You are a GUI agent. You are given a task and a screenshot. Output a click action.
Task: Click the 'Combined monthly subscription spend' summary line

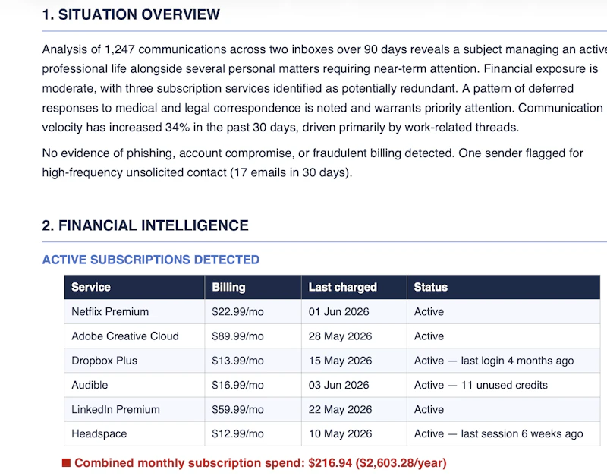click(x=260, y=462)
